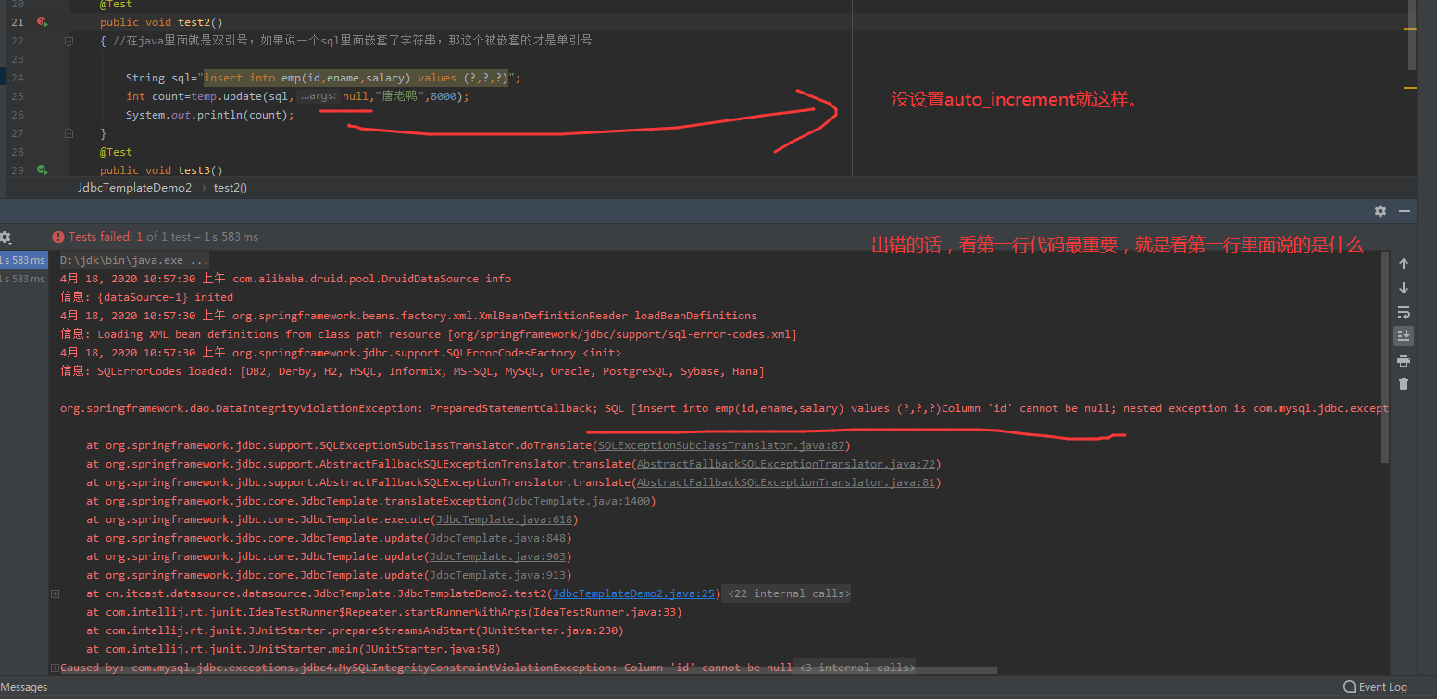The height and width of the screenshot is (699, 1437).
Task: Click line number 24 in the gutter
Action: tap(19, 78)
